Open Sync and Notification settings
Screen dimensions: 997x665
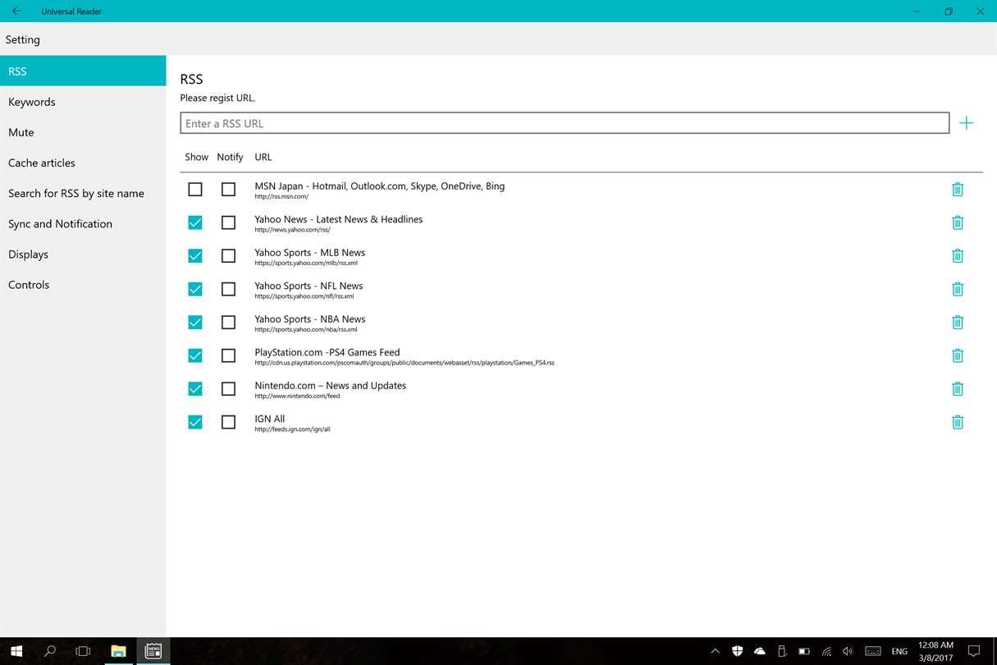tap(83, 223)
